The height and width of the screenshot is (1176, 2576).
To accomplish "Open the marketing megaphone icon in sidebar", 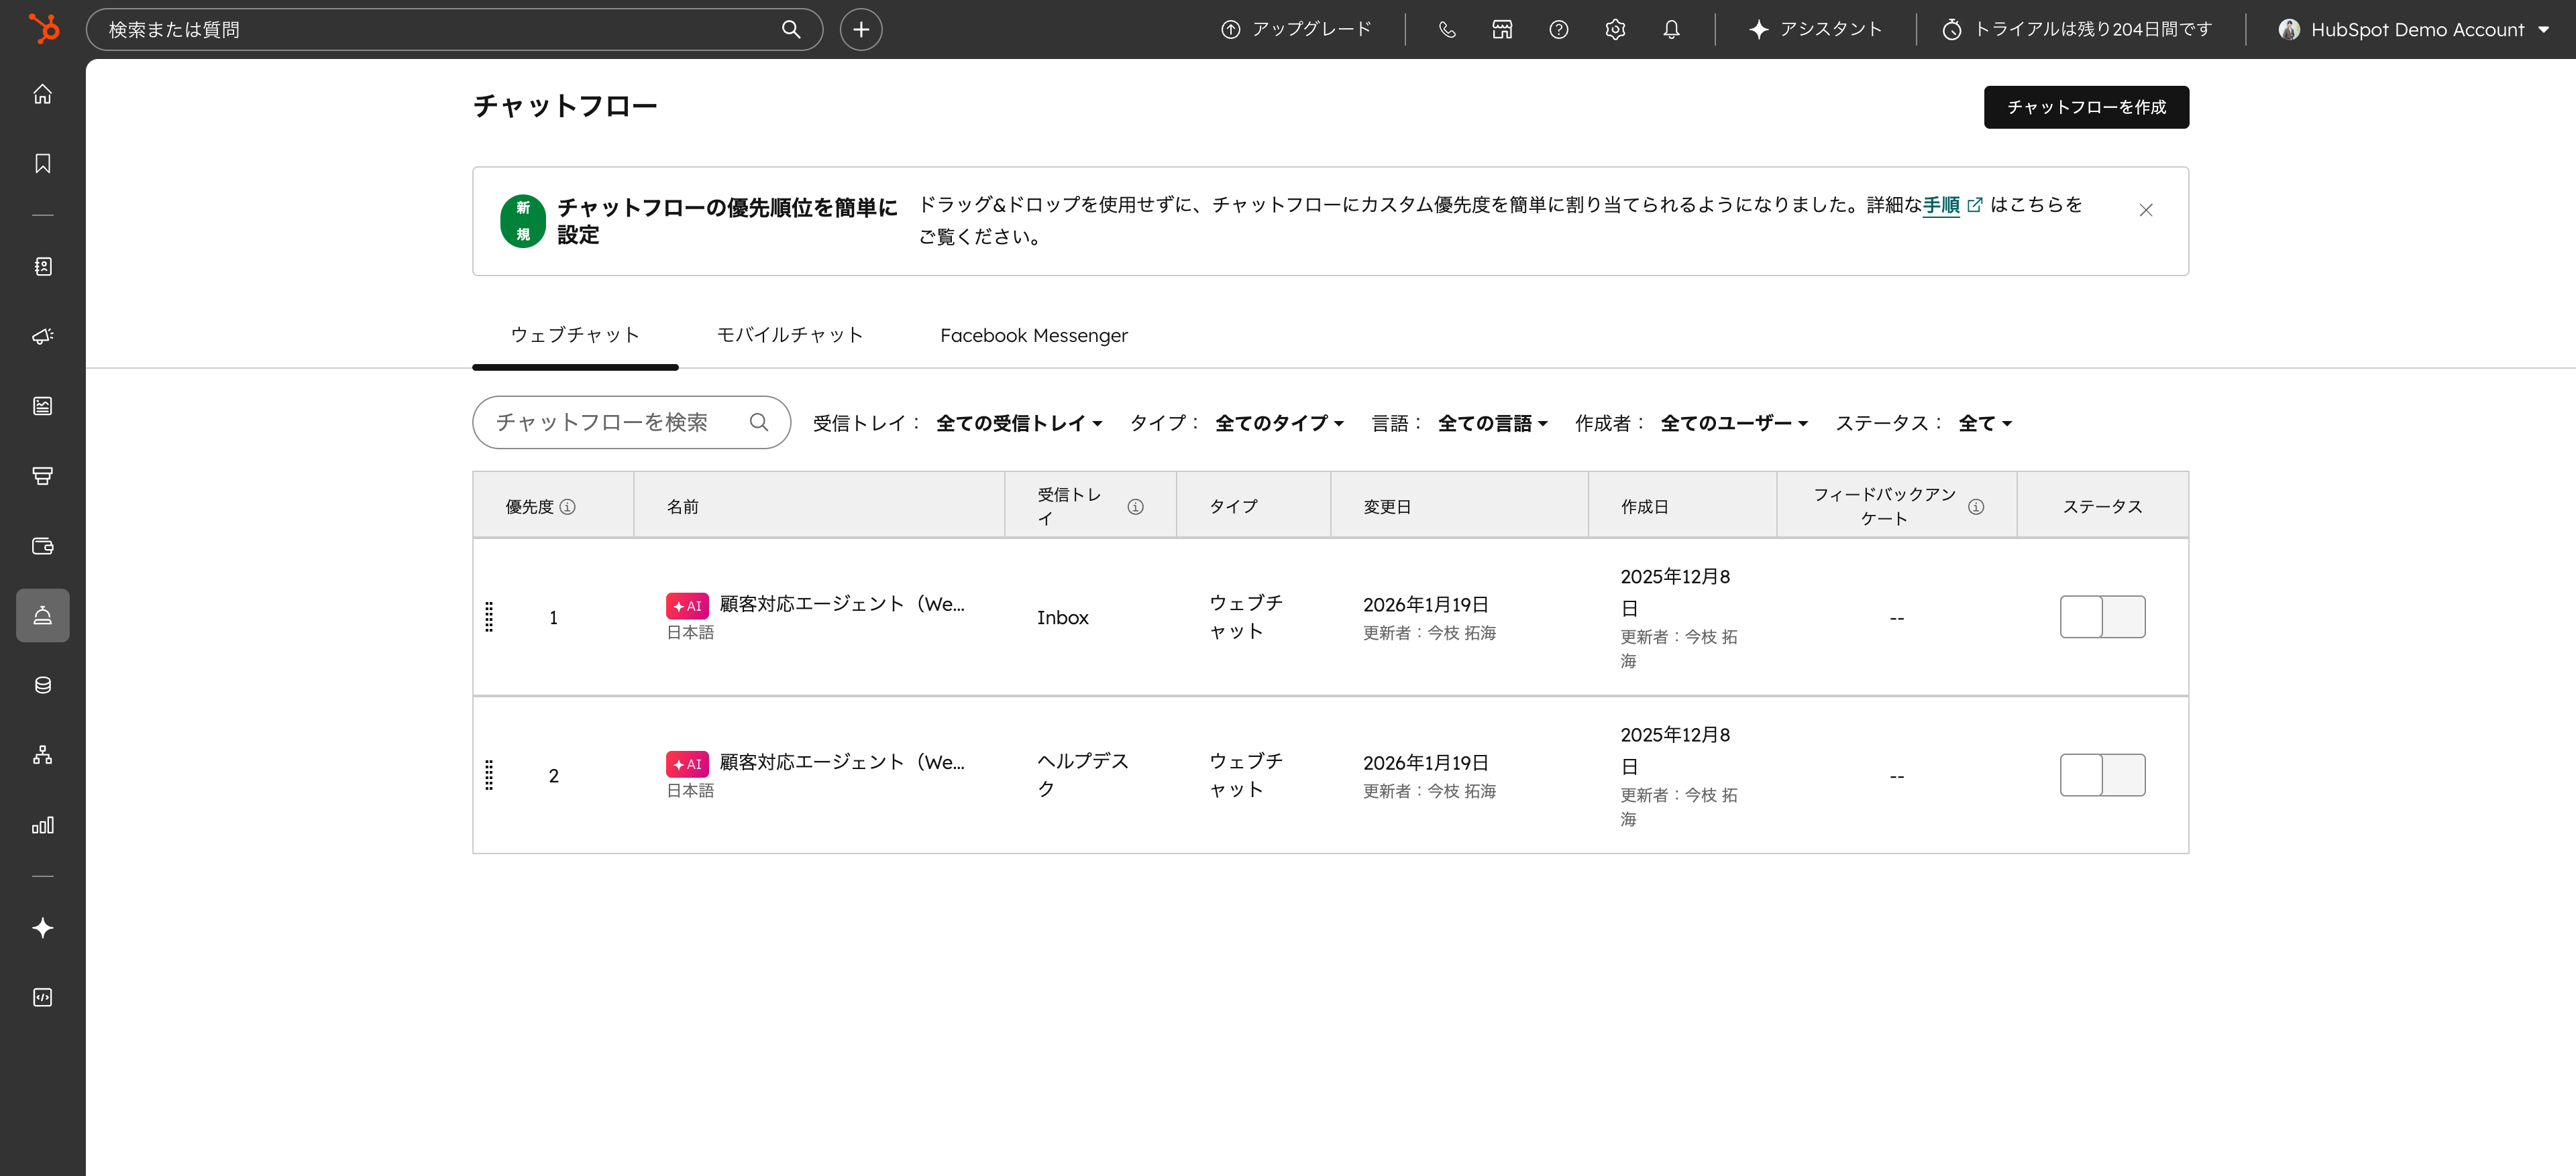I will coord(42,337).
